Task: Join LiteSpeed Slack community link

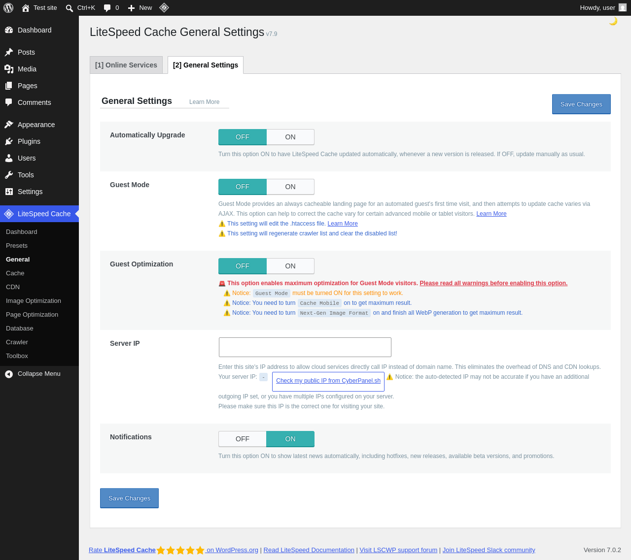Action: point(489,550)
